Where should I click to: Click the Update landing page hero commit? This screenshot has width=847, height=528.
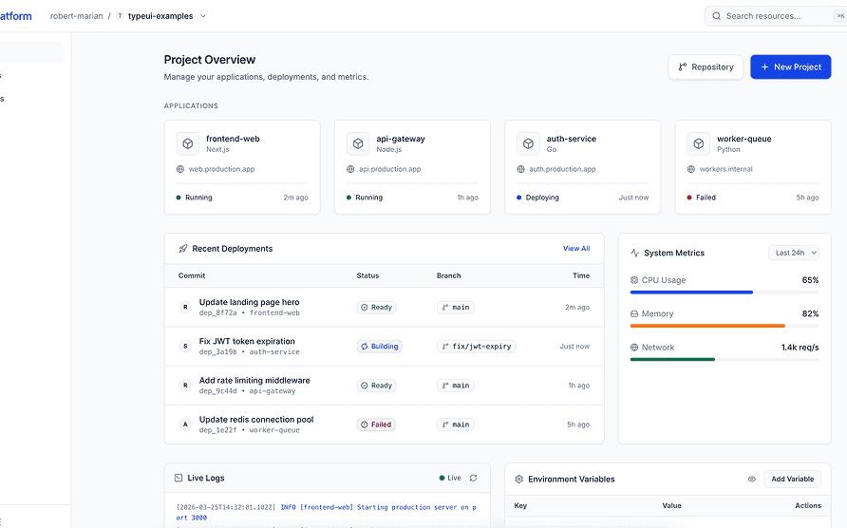click(249, 302)
